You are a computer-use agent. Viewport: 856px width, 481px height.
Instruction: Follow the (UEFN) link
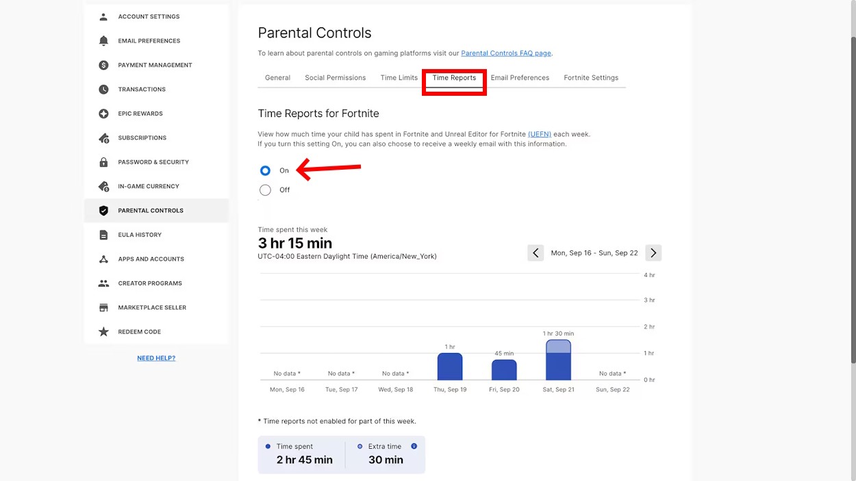540,134
